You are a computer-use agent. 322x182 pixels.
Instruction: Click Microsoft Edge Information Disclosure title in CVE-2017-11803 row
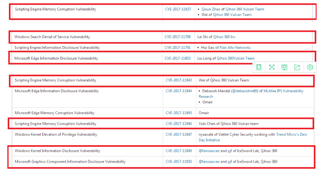pyautogui.click(x=56, y=58)
